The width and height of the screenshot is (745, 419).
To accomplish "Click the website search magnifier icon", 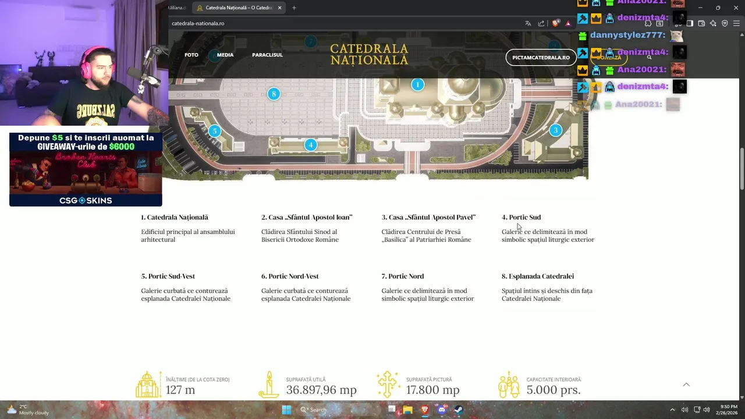I will point(649,57).
